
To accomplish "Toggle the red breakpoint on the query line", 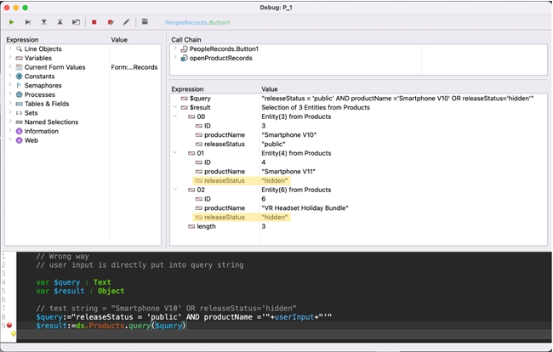I will [9, 325].
